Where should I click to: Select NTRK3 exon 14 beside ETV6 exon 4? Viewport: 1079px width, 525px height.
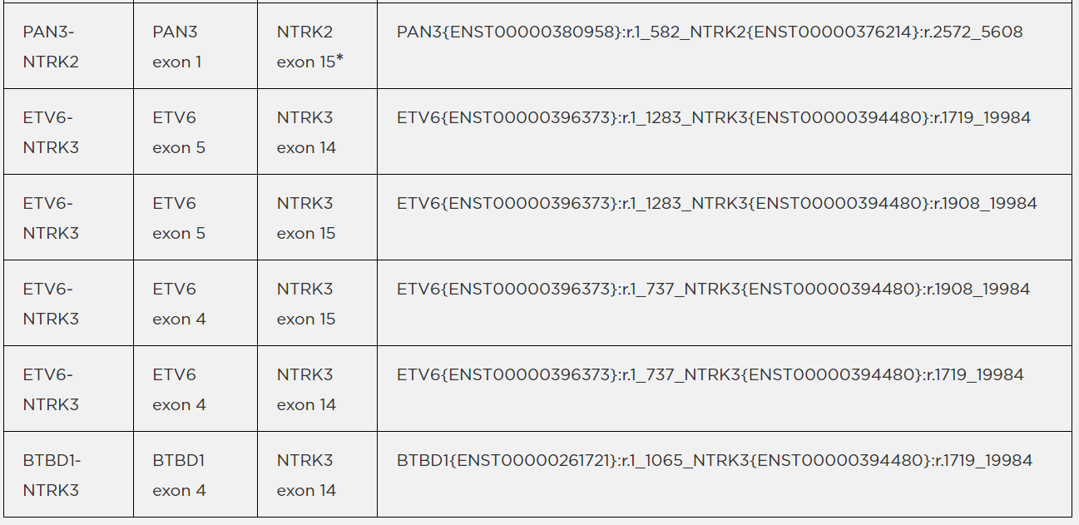pyautogui.click(x=306, y=389)
